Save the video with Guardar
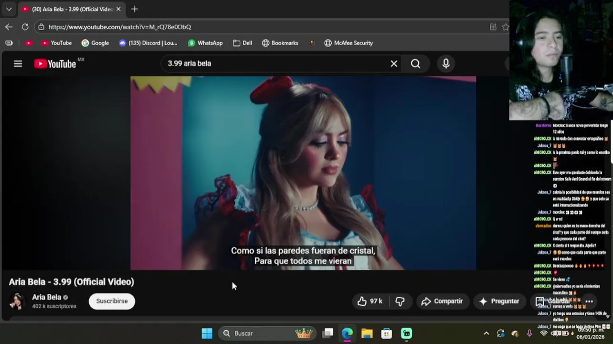This screenshot has width=613, height=344. pos(552,301)
